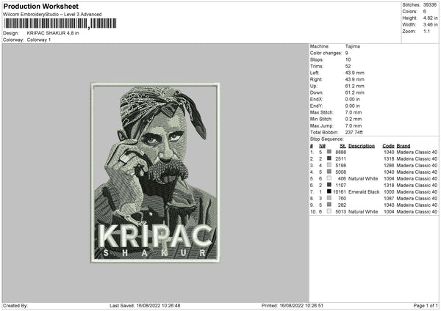Select the dark swatch in stop row 2 (2511 stitches)
This screenshot has width=441, height=311.
tap(329, 158)
